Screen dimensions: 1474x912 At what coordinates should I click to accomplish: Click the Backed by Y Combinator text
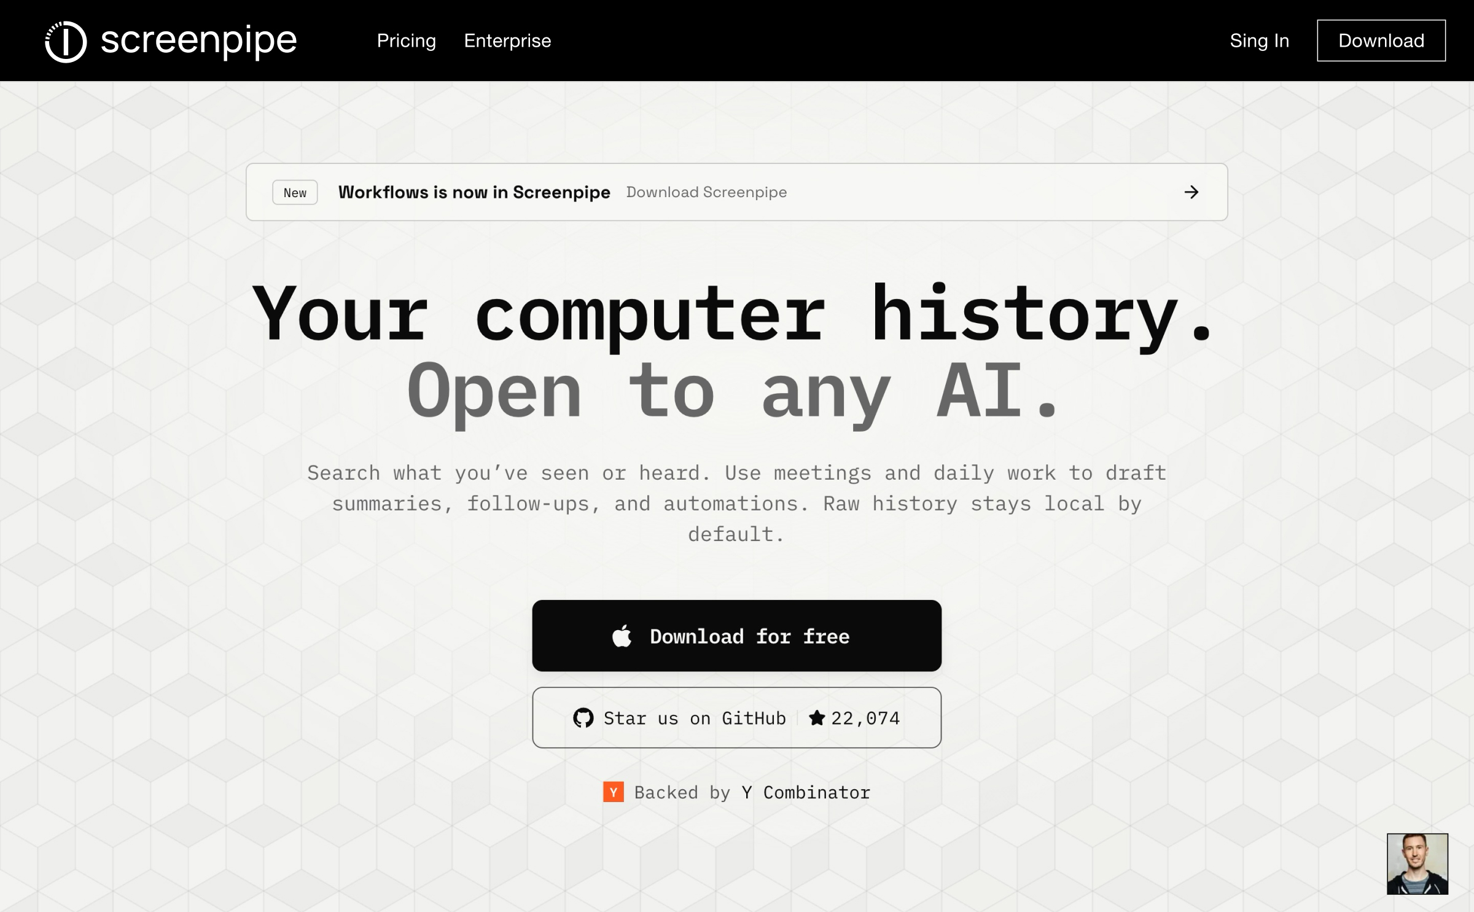[x=752, y=792]
